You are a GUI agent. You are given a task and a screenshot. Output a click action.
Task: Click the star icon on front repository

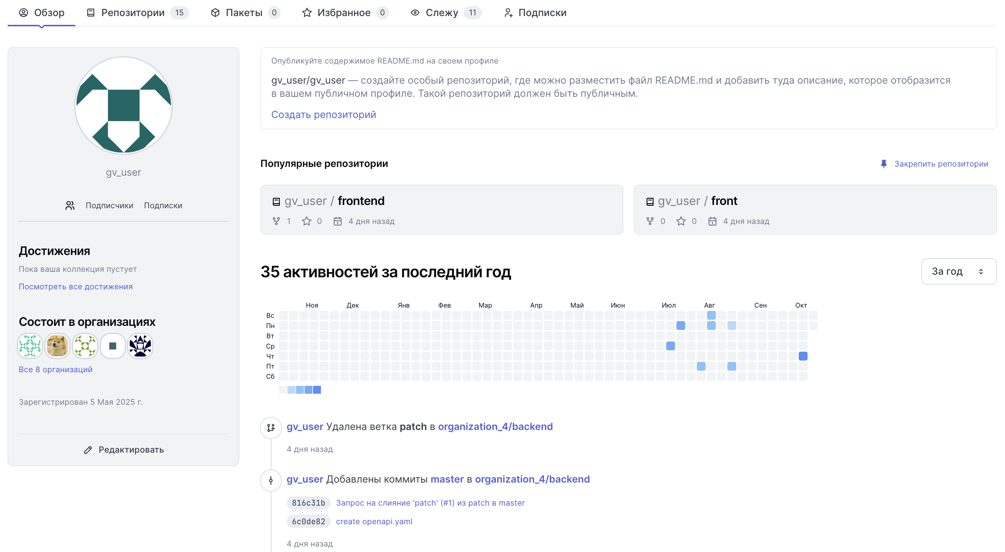point(681,221)
